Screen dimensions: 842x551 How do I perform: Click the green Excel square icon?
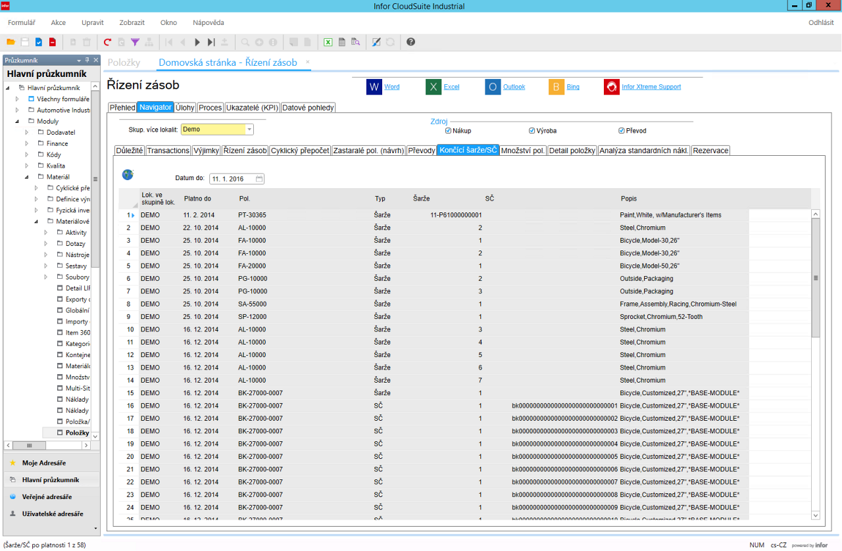(433, 87)
